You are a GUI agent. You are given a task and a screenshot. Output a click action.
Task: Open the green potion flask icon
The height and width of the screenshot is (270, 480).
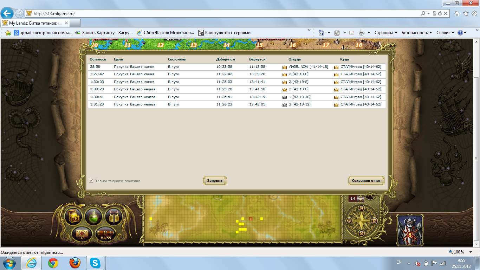click(93, 217)
